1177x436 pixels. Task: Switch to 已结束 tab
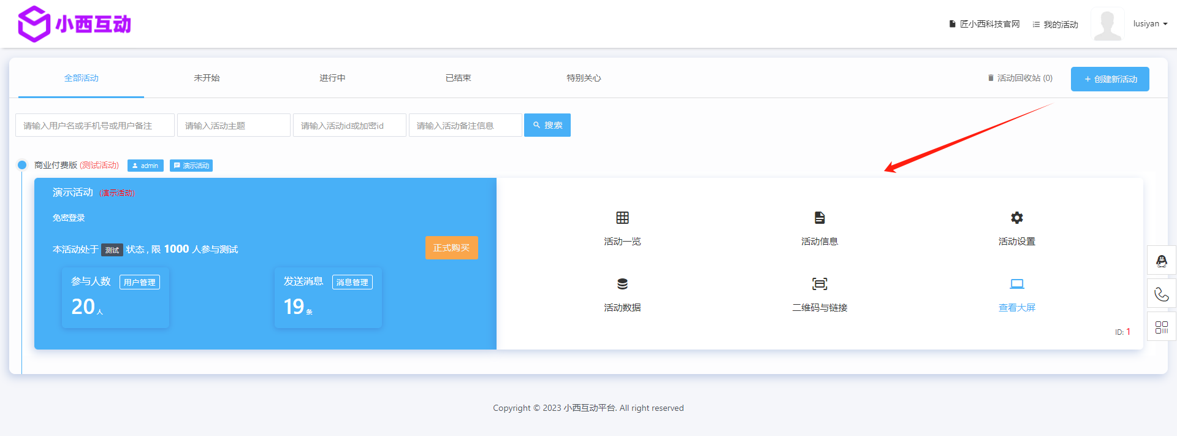tap(458, 78)
